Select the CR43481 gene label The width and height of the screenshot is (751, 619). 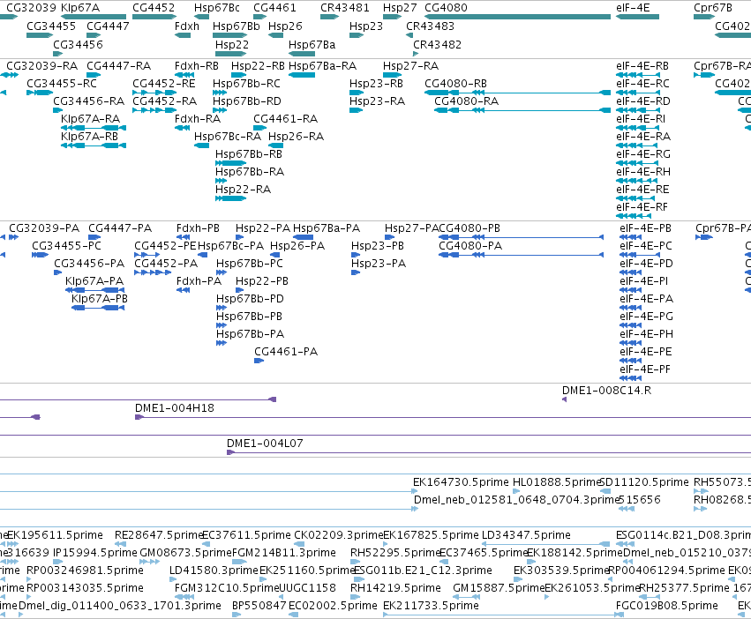coord(344,8)
